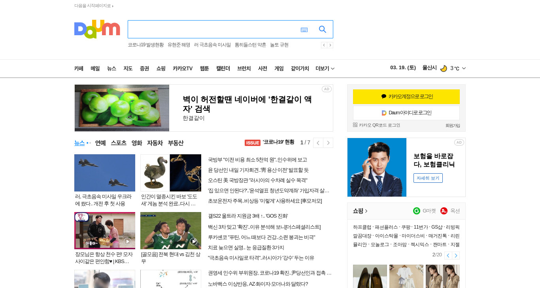Open the virtual keyboard icon in search box
540x288 pixels.
(x=304, y=30)
